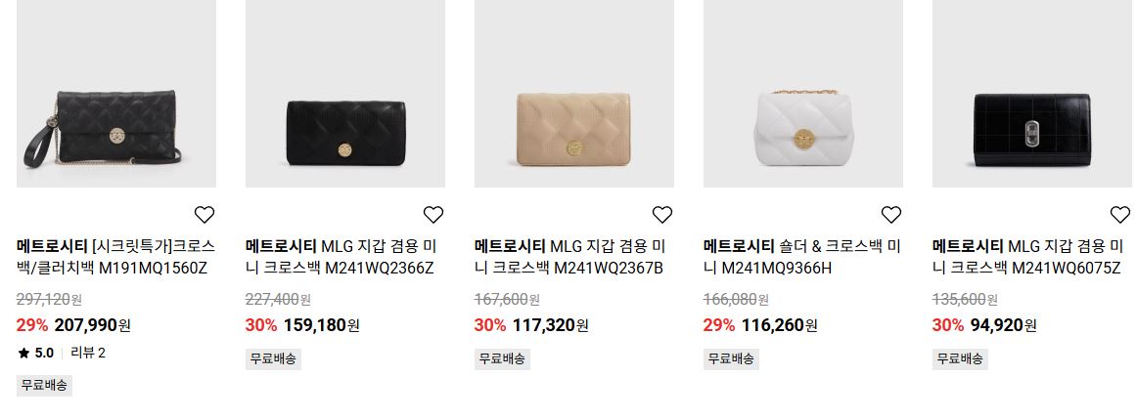The image size is (1137, 419).
Task: Open 숄더 & 크로스백 미니 M241MQ9366H link
Action: [x=803, y=257]
